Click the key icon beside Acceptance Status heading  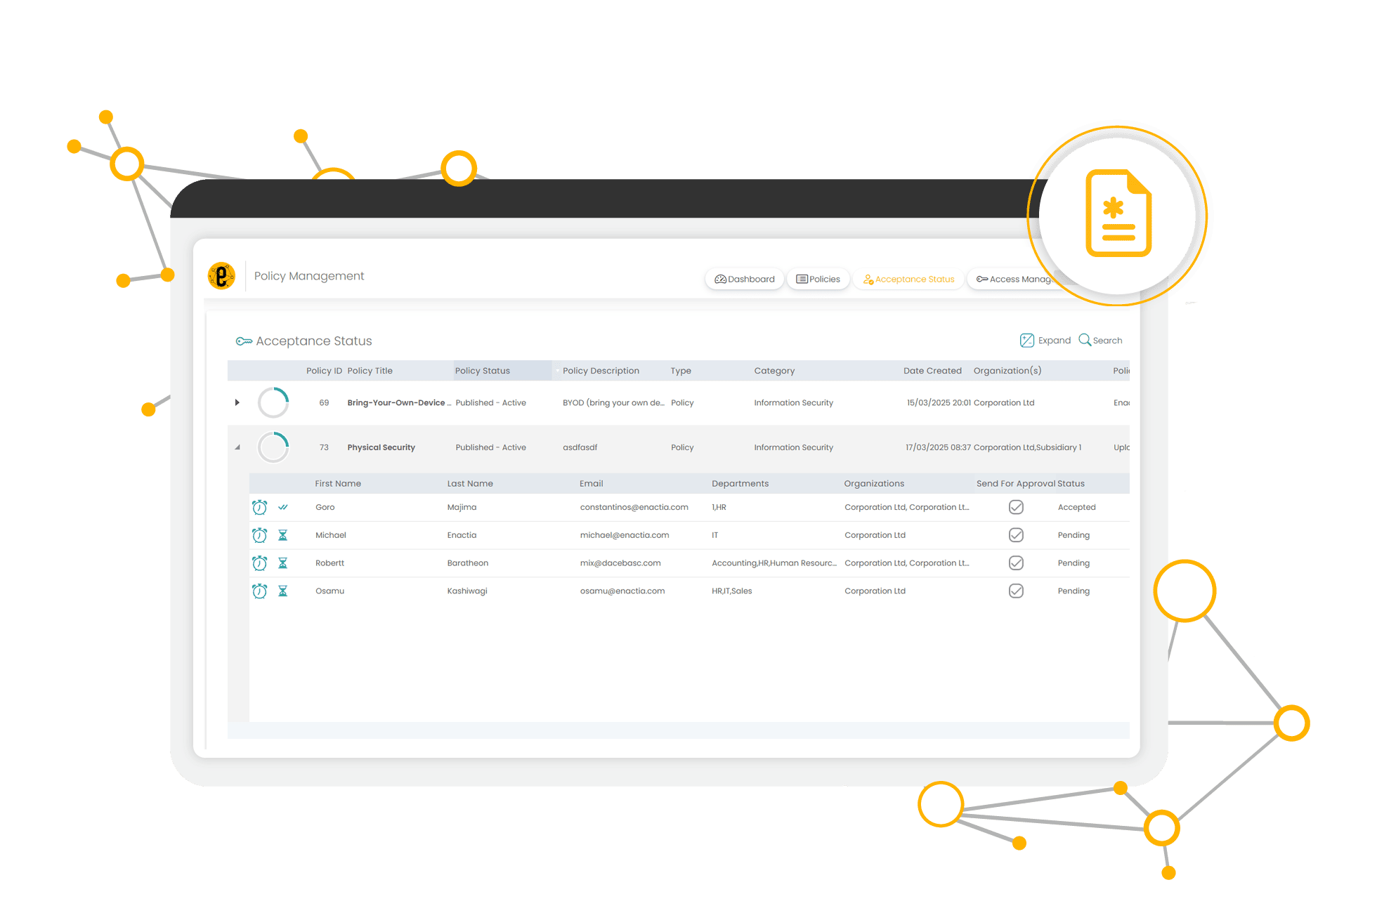pos(243,341)
